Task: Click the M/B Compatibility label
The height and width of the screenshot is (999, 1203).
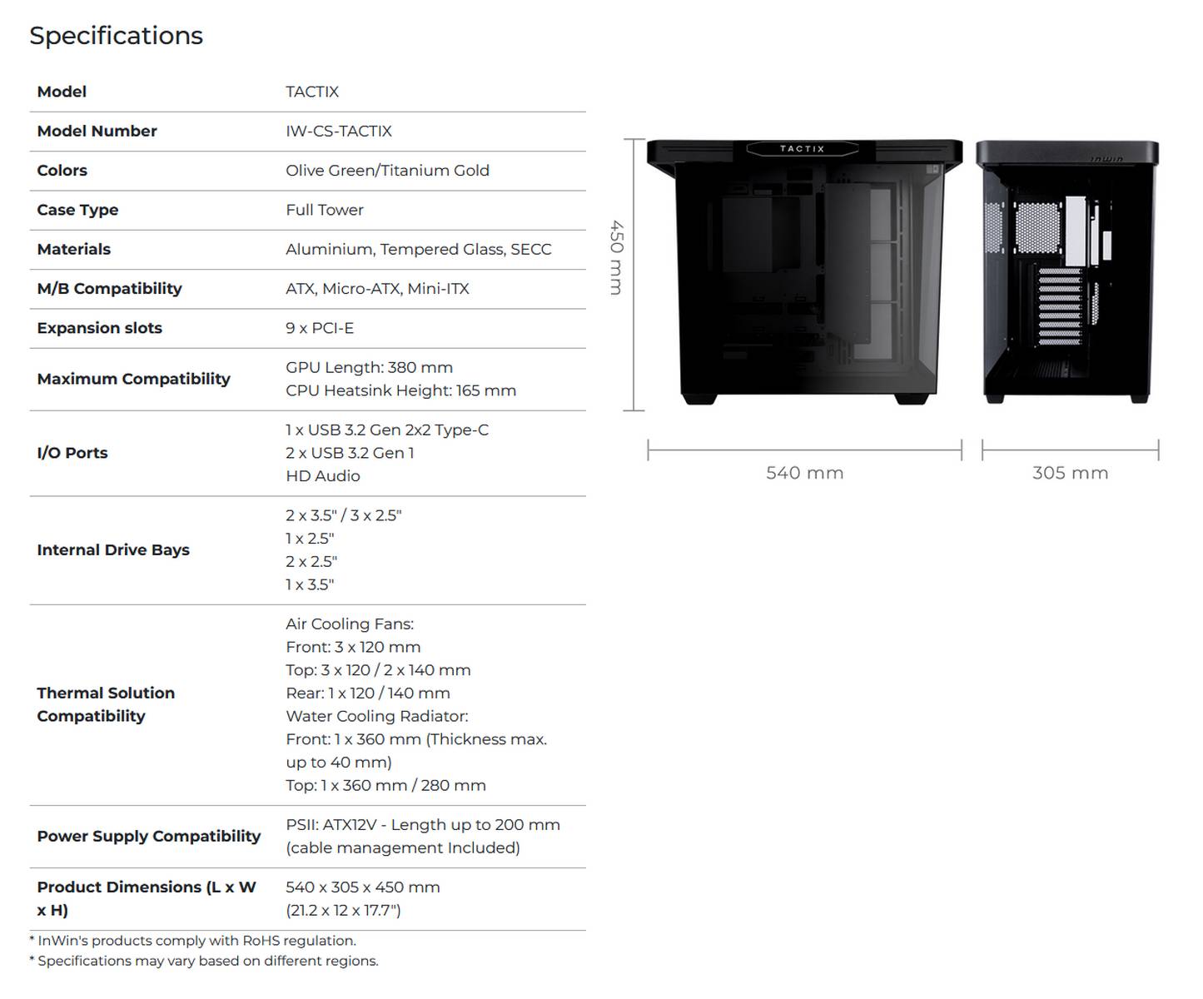Action: tap(109, 288)
